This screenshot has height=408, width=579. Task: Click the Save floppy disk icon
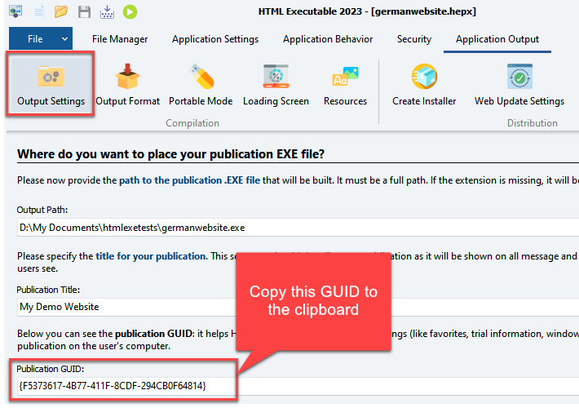pos(84,11)
